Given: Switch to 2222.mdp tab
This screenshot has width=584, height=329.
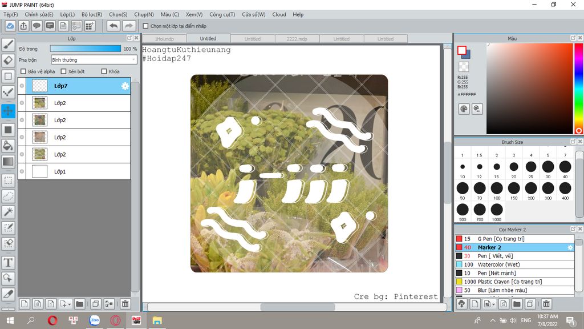Looking at the screenshot, I should point(297,39).
